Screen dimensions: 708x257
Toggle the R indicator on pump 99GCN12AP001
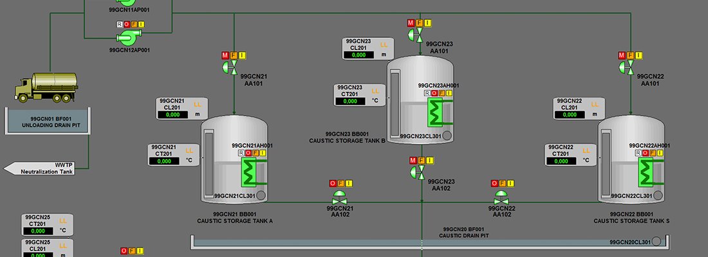[119, 24]
